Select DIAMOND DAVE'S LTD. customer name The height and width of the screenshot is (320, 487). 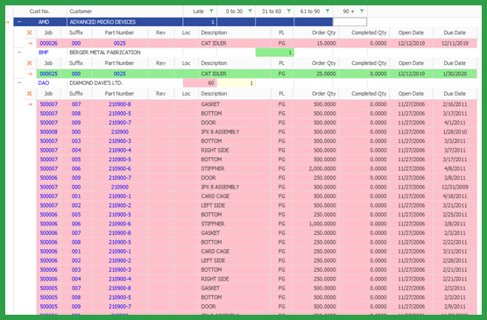(96, 82)
